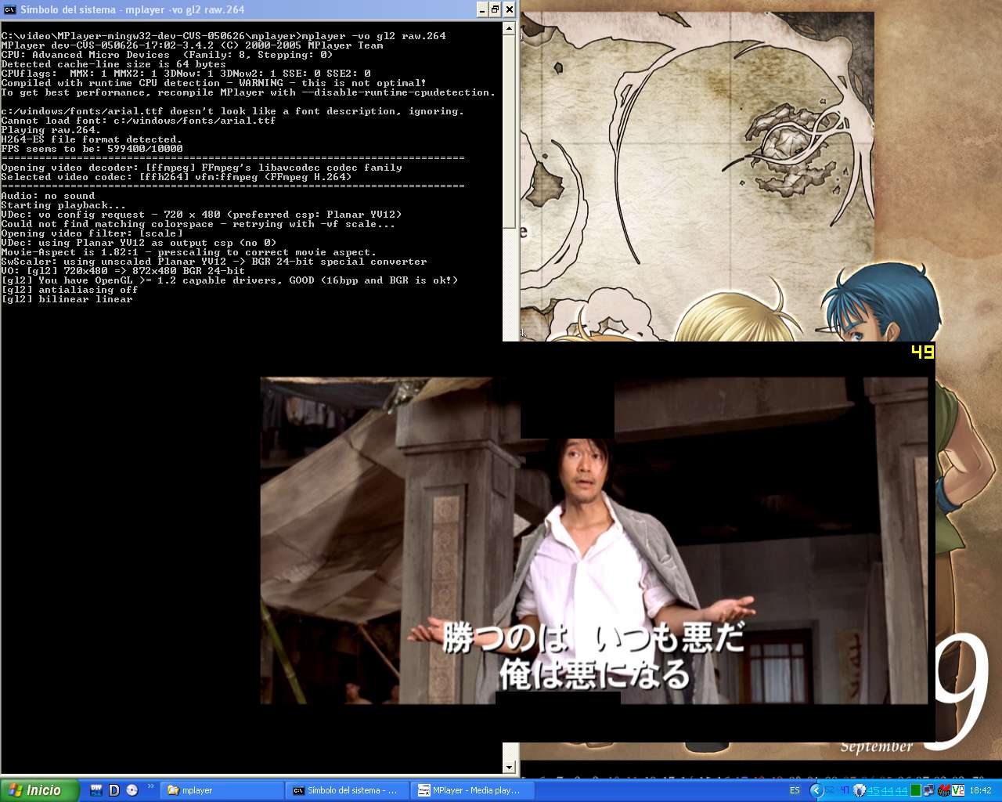Open the VNC tray icon
Viewport: 1002px width, 802px height.
957,791
